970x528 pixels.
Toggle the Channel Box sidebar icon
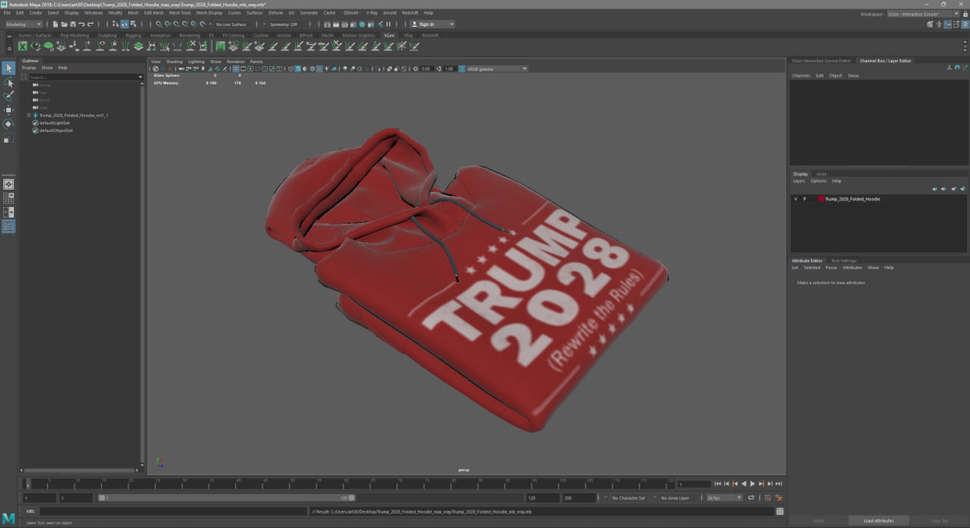[x=965, y=24]
